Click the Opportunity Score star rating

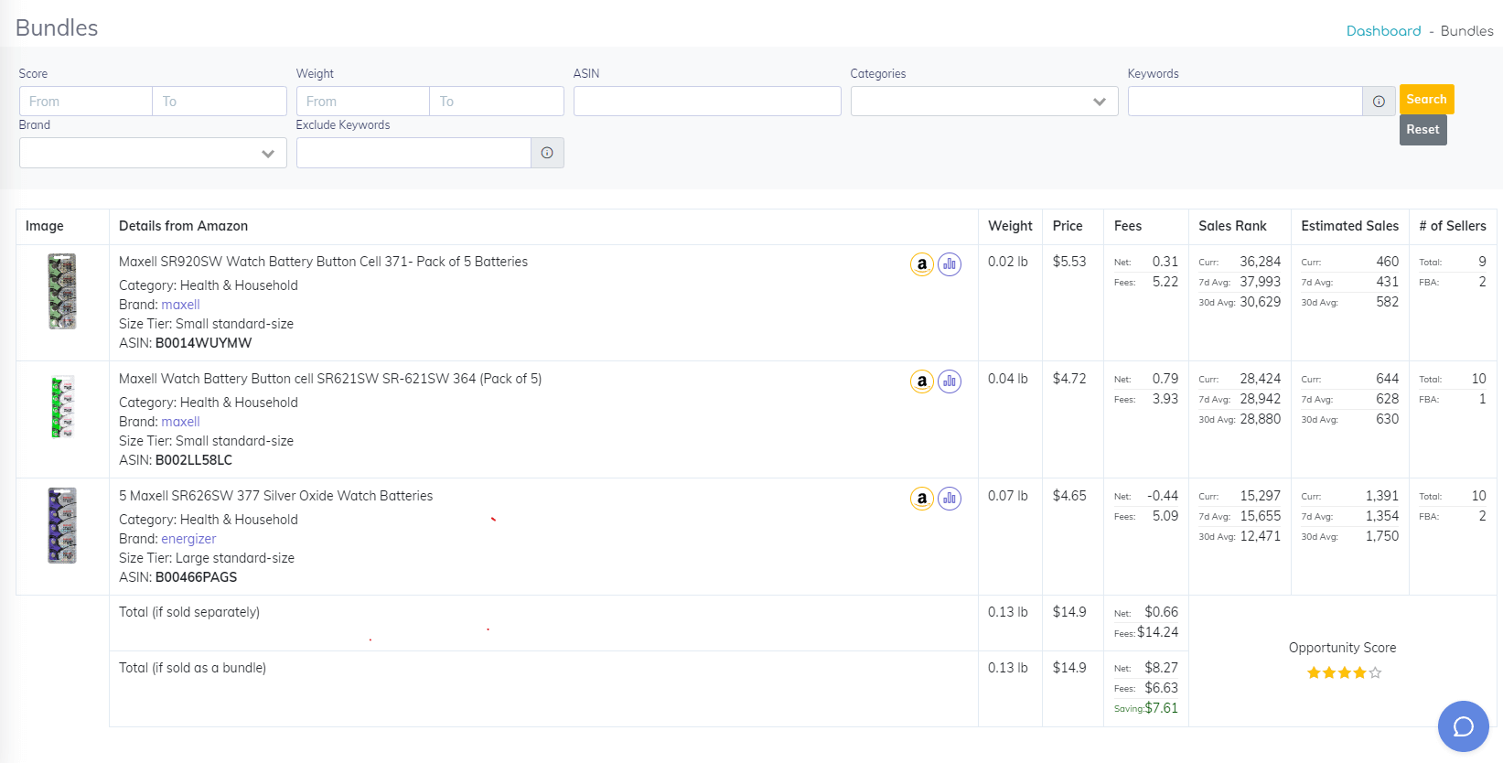(1344, 673)
